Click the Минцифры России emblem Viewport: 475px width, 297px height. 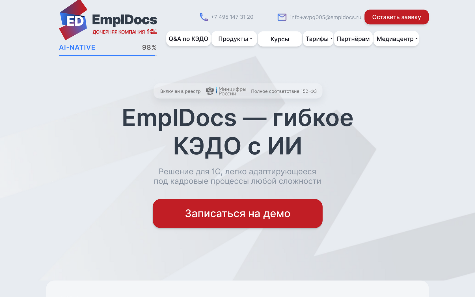coord(210,91)
